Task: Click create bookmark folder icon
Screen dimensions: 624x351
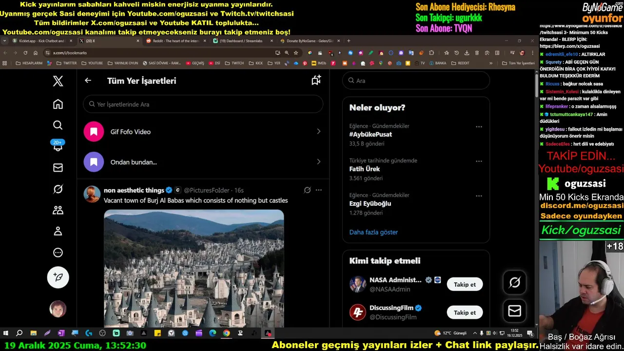Action: (x=316, y=80)
